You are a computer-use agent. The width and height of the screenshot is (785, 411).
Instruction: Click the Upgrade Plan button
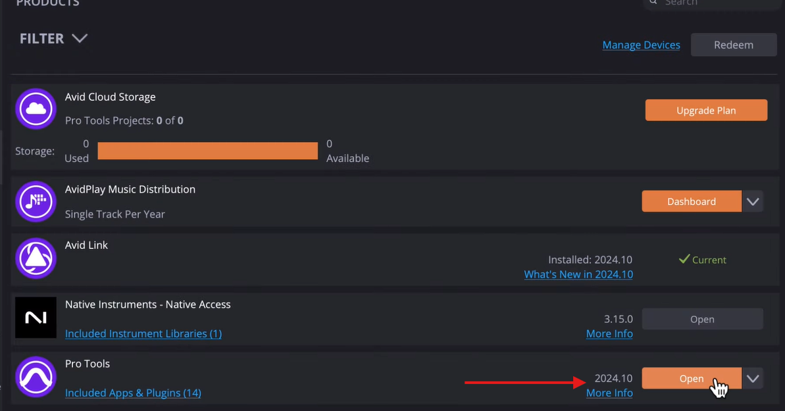(x=706, y=110)
